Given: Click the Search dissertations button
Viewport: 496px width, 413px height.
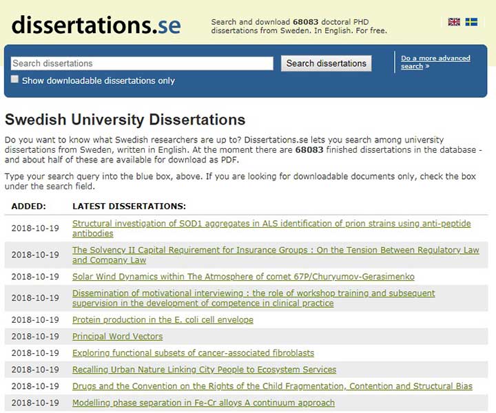Looking at the screenshot, I should tap(326, 63).
